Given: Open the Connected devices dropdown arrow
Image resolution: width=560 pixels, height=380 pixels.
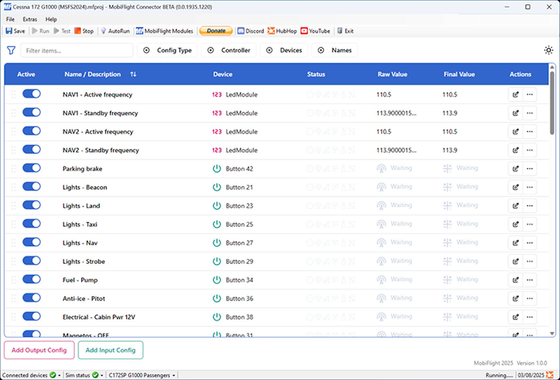Looking at the screenshot, I should pyautogui.click(x=60, y=375).
